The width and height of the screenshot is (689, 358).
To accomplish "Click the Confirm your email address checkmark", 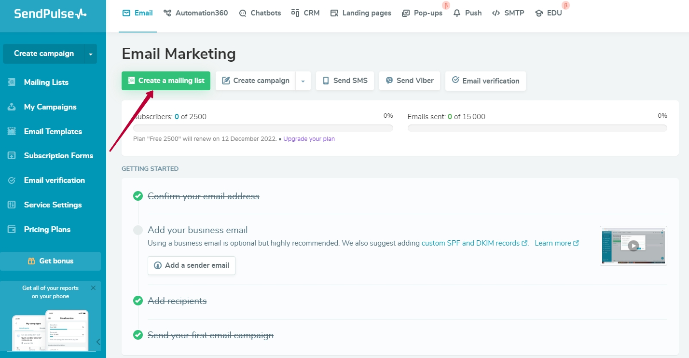I will (x=138, y=196).
